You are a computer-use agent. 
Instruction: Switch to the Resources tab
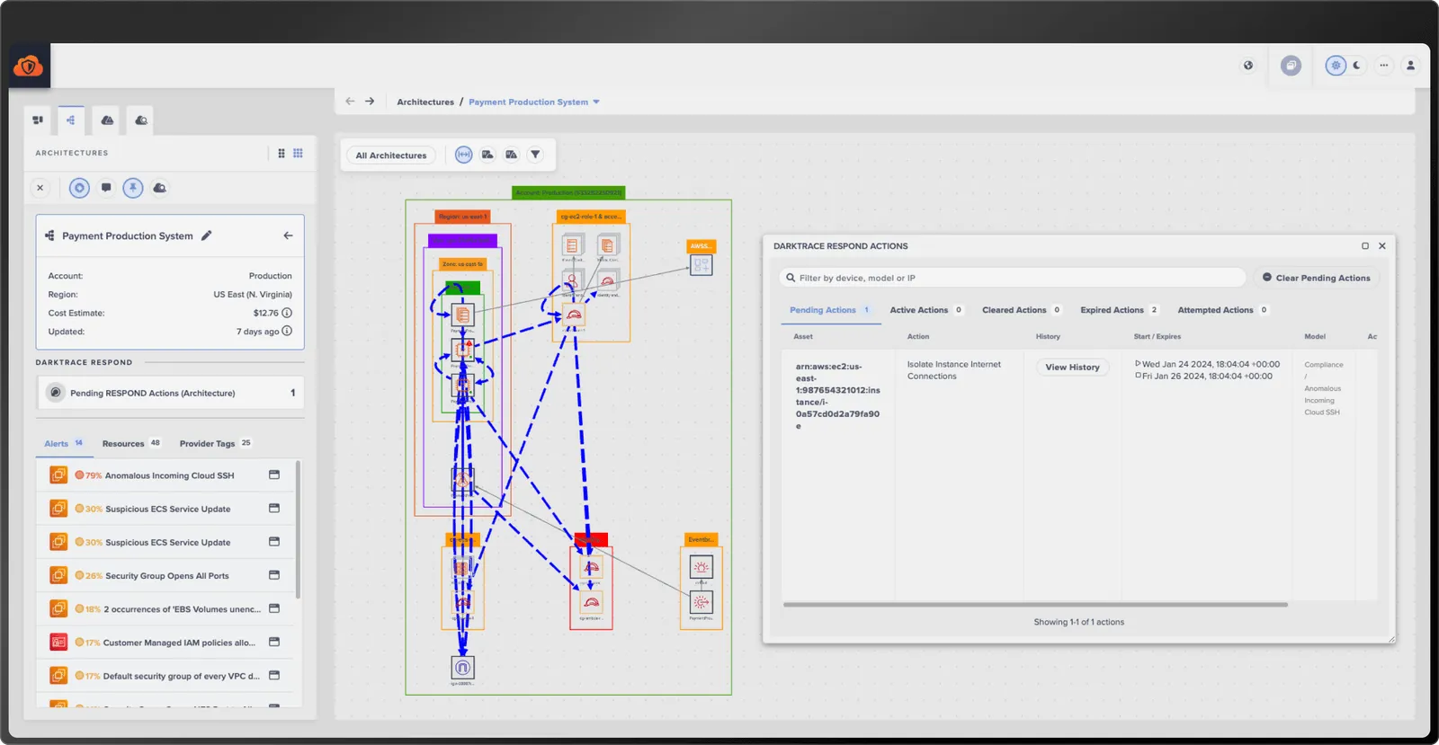[131, 443]
